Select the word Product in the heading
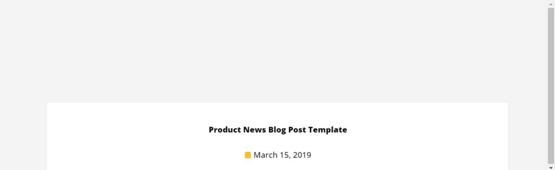The image size is (555, 170). point(225,129)
